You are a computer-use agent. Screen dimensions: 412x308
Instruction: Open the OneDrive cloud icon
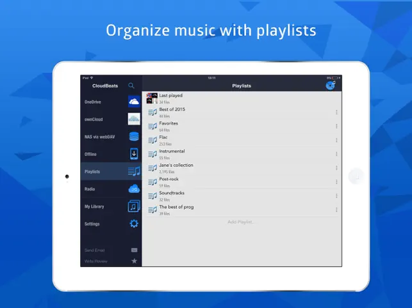[134, 102]
